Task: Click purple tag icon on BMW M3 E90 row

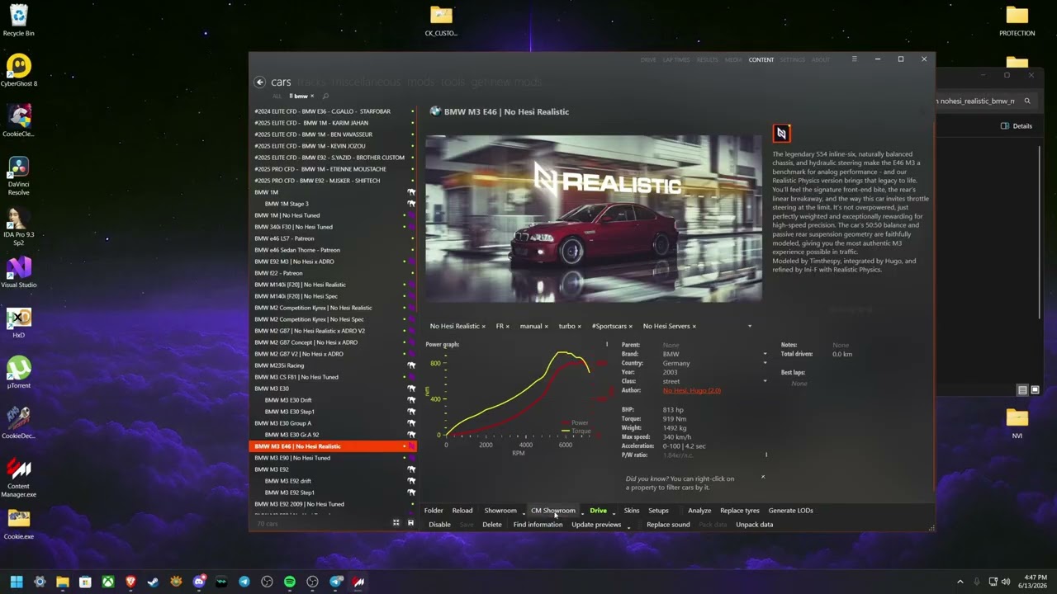Action: point(411,458)
